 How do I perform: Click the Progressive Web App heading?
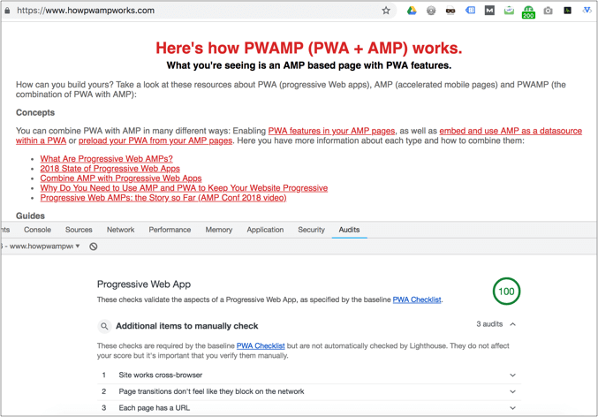144,284
